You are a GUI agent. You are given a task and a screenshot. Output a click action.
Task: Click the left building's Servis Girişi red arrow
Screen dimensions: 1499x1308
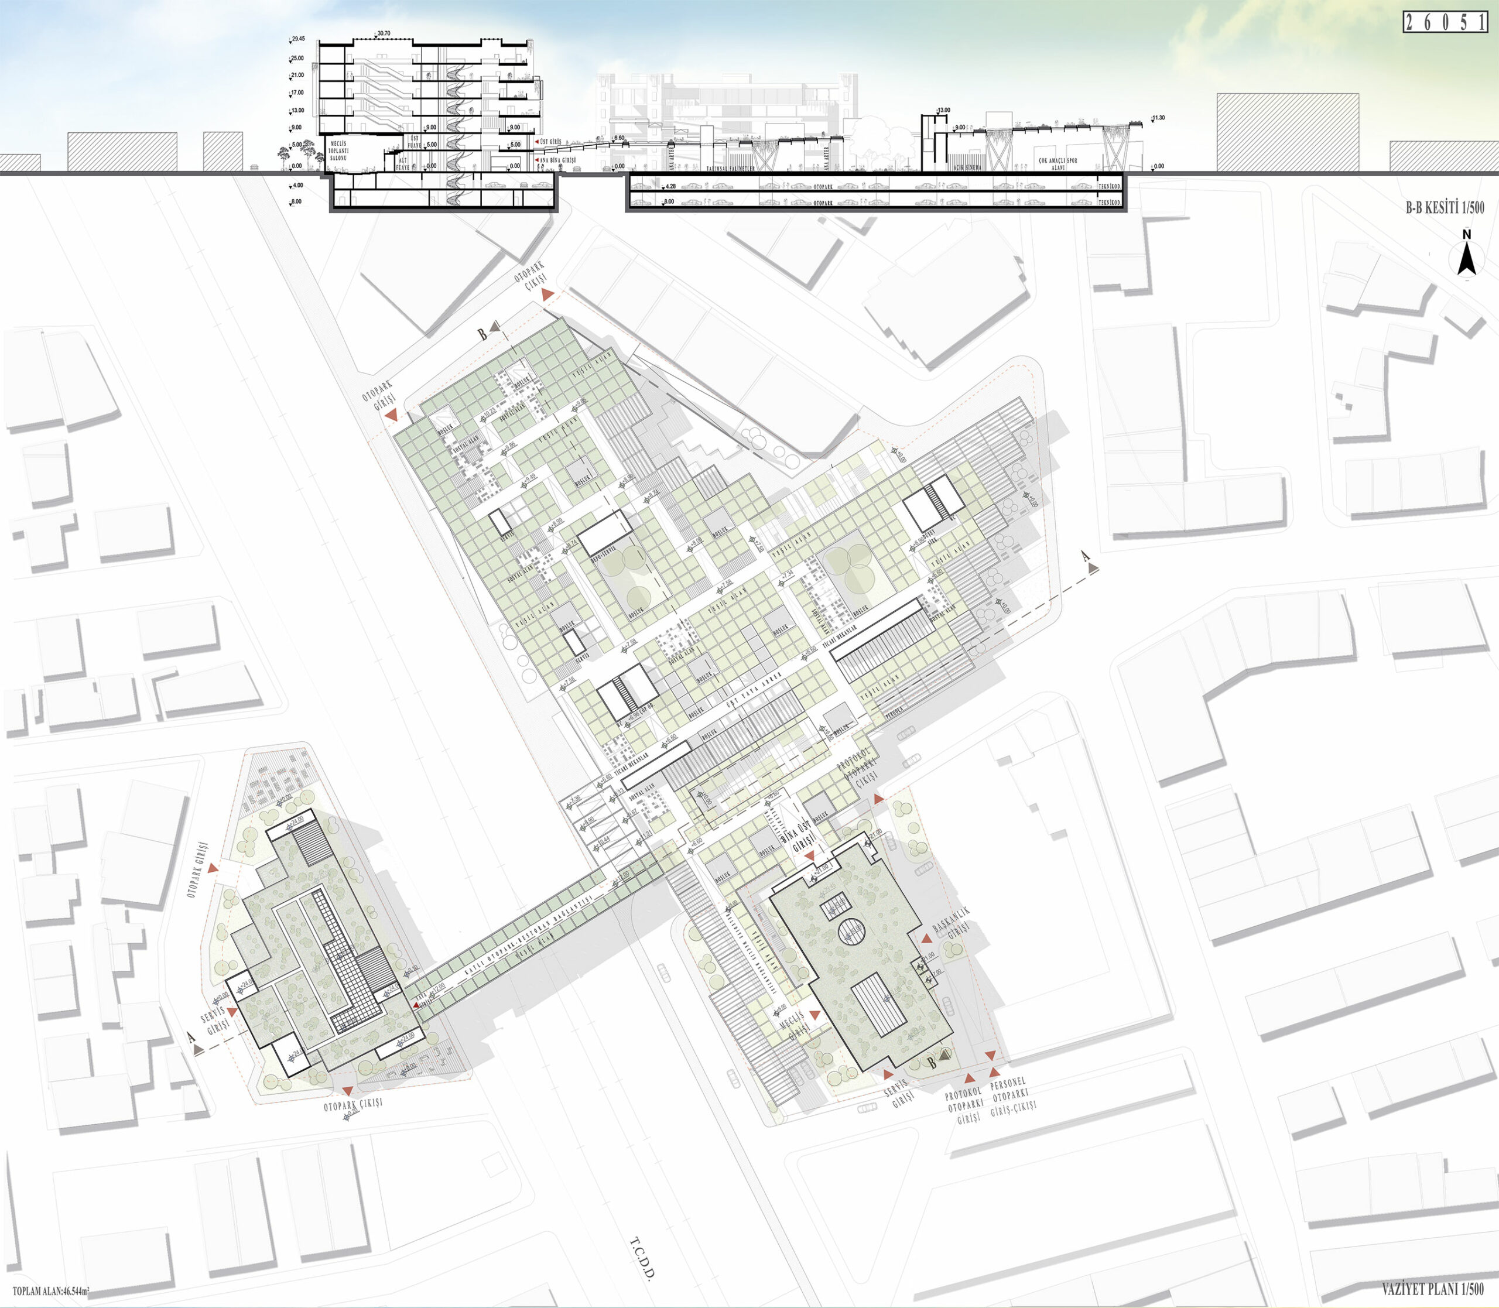click(231, 1012)
